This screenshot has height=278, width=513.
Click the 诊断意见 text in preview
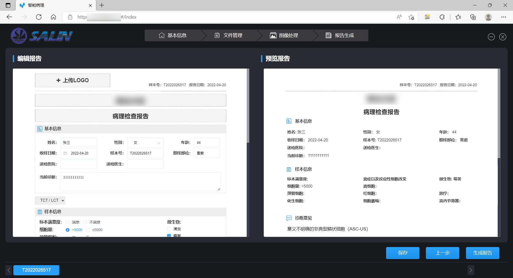point(303,218)
